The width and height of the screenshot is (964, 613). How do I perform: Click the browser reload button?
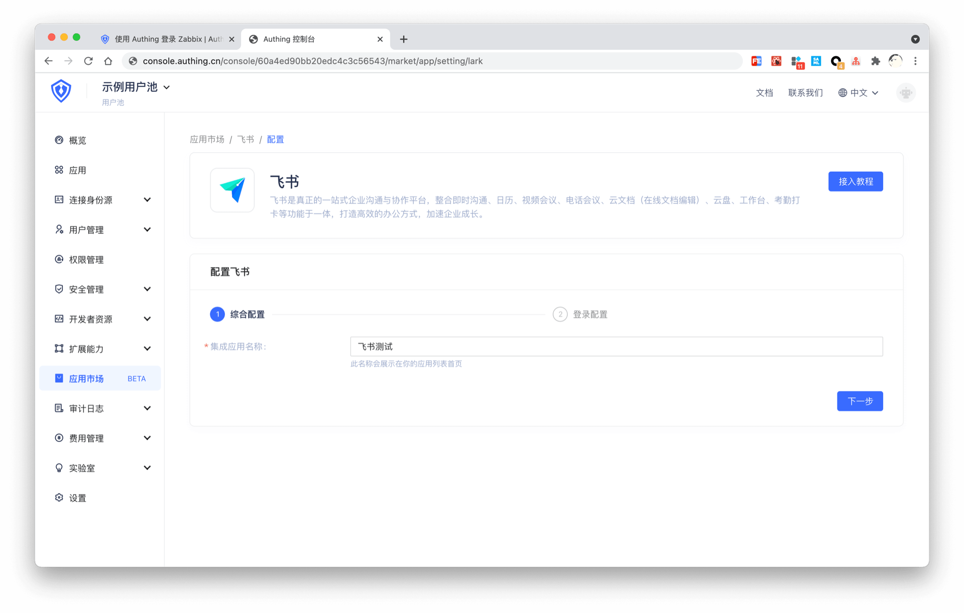[x=88, y=61]
